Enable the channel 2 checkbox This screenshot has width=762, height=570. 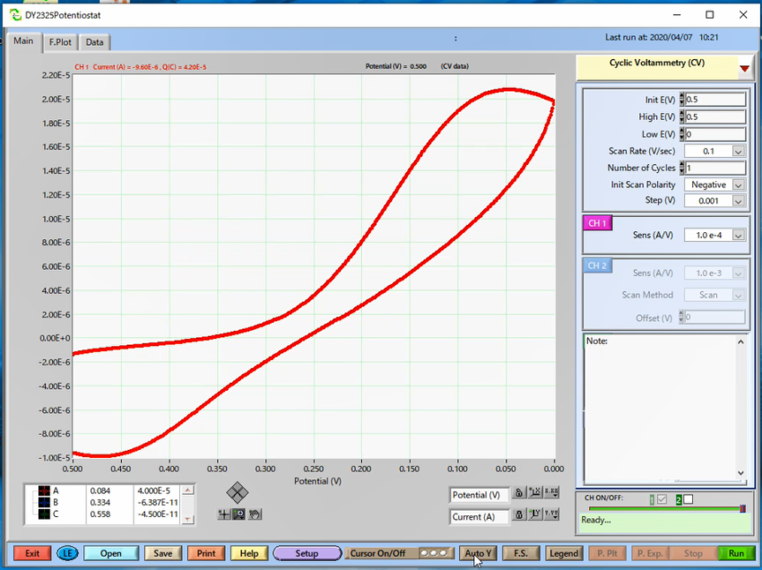(688, 499)
